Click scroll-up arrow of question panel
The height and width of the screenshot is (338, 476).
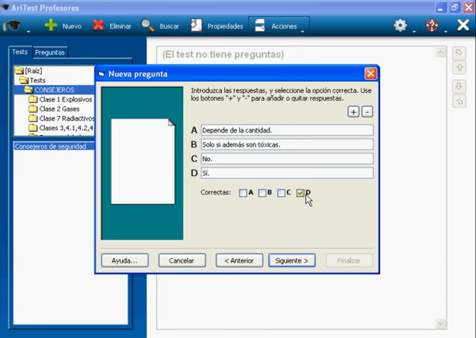coord(440,52)
